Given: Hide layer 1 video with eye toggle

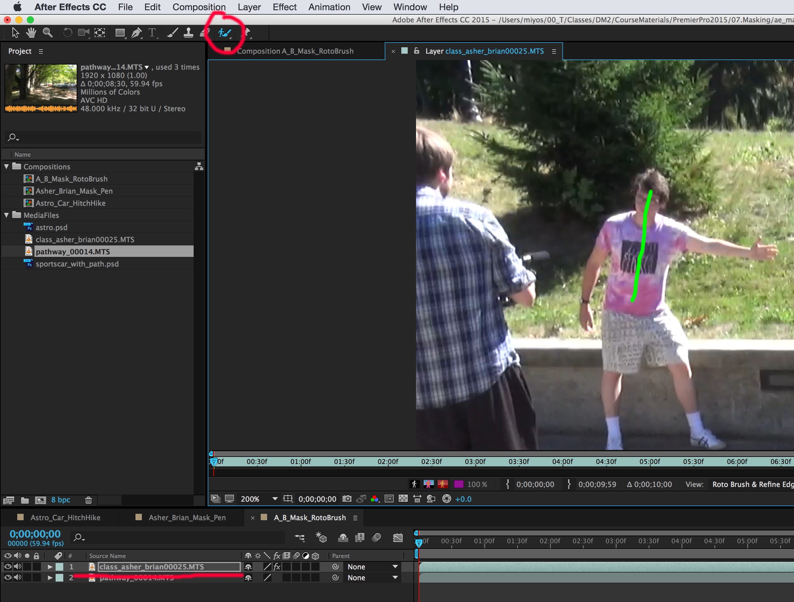Looking at the screenshot, I should (8, 567).
